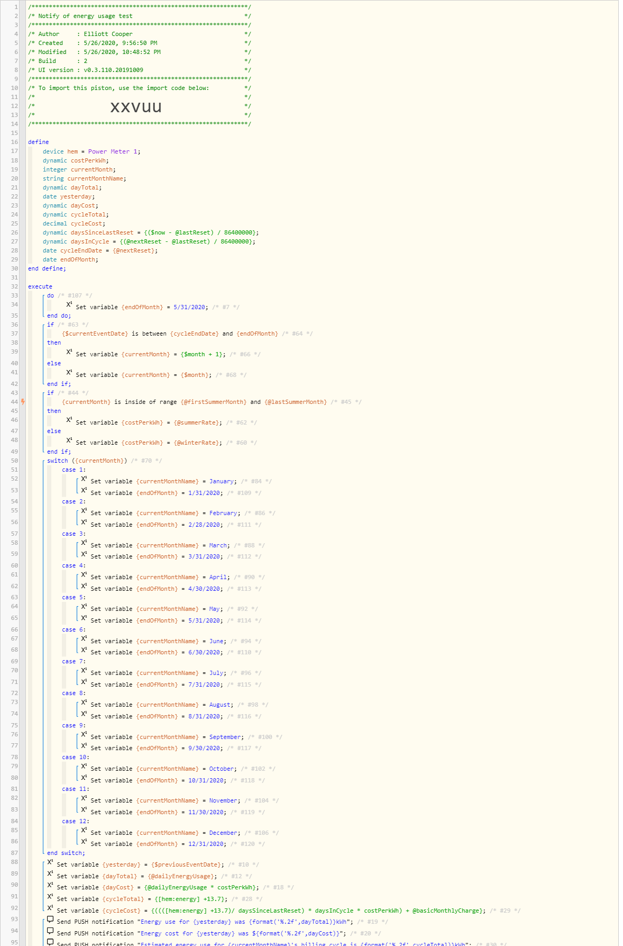Click the variable icon for currentMonthName = July
The height and width of the screenshot is (946, 623).
point(84,670)
